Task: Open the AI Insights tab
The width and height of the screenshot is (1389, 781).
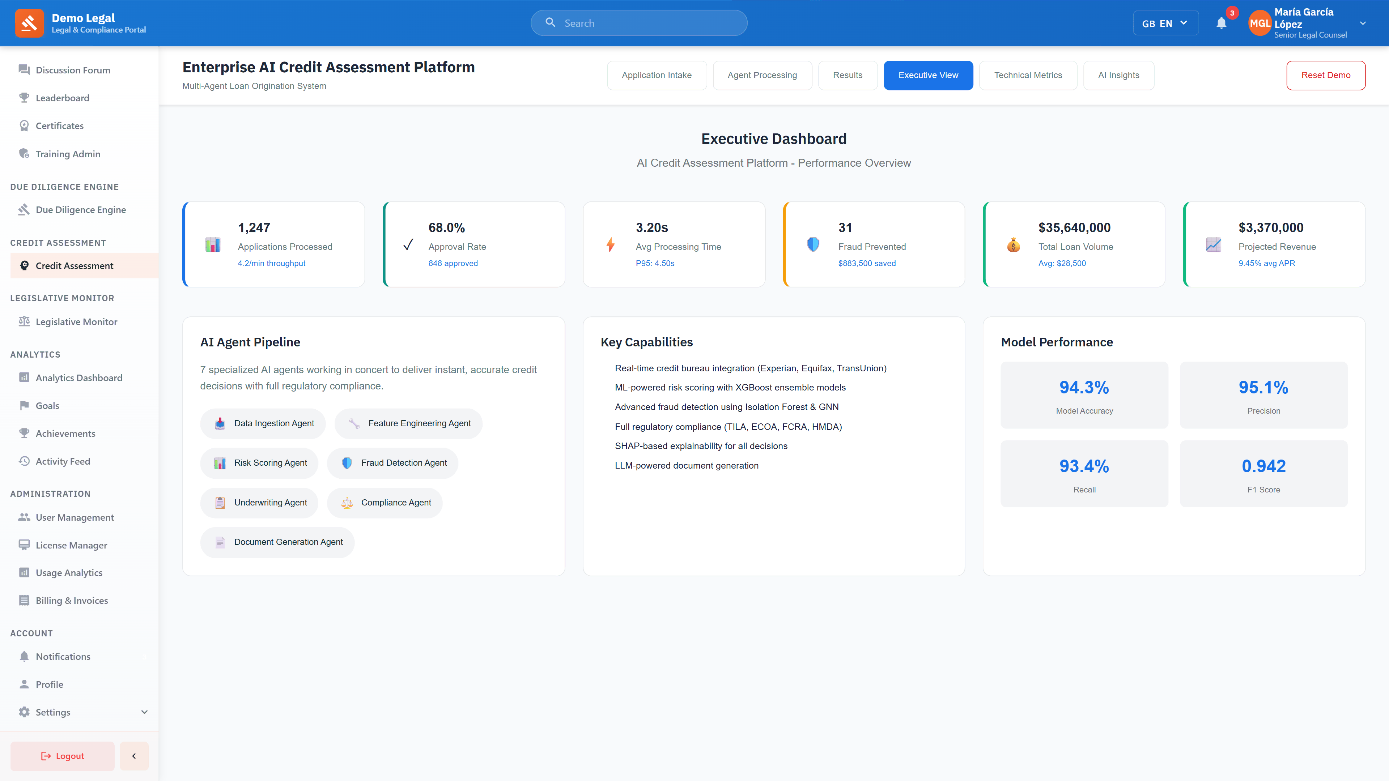Action: click(x=1118, y=76)
